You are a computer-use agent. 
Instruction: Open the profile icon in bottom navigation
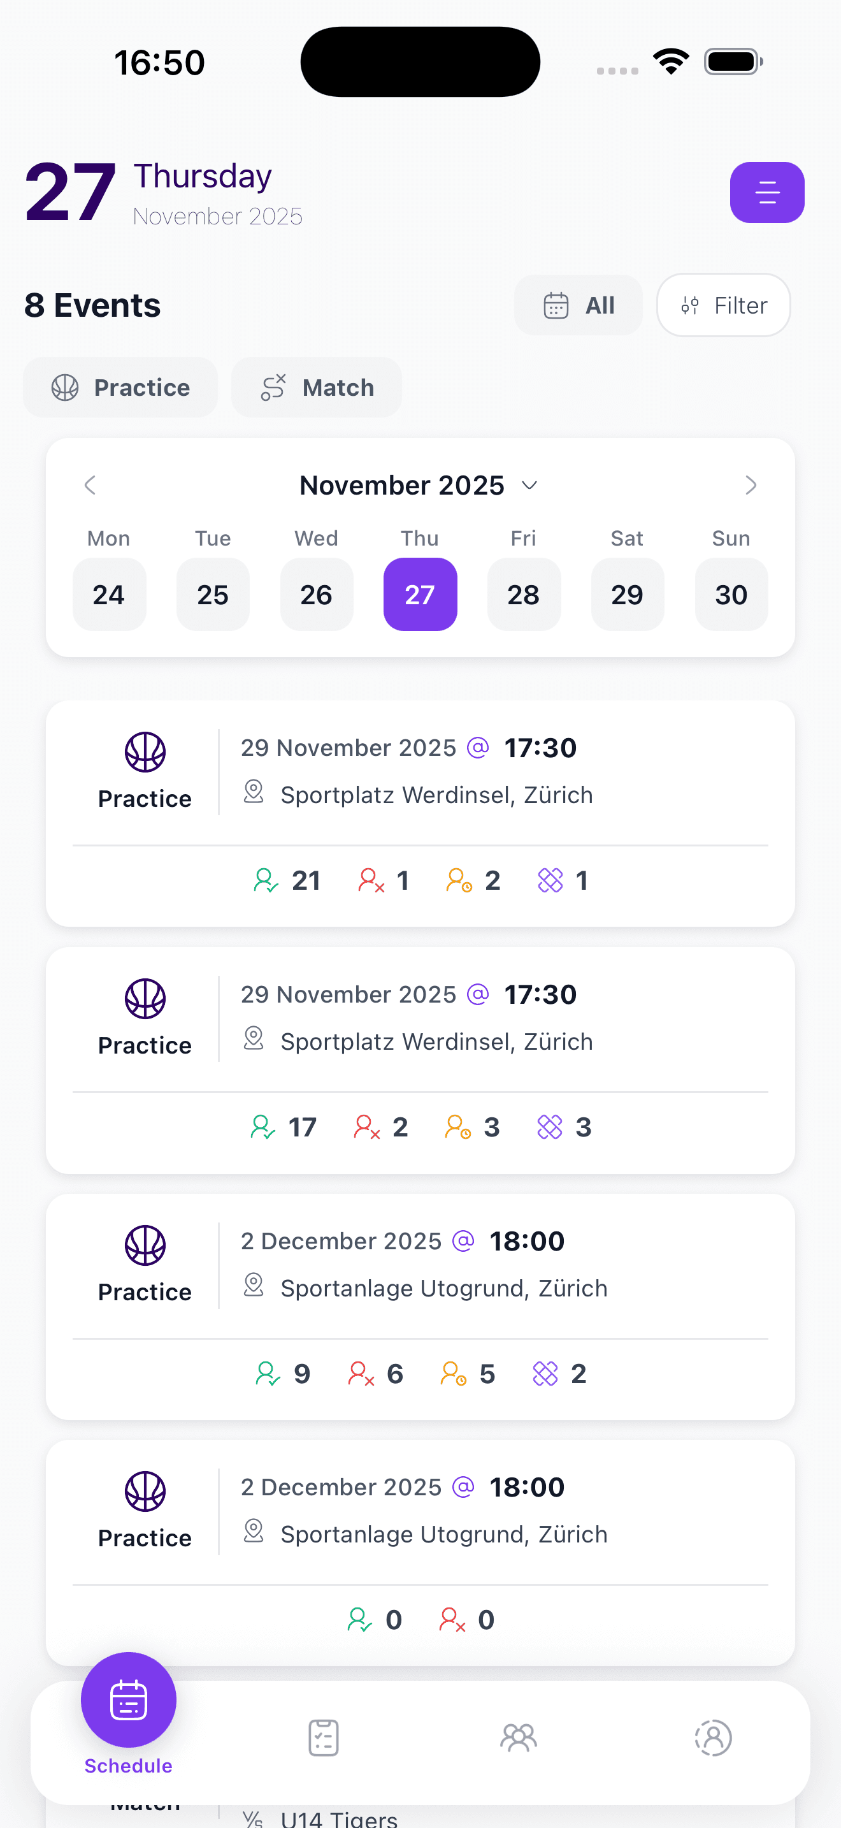713,1737
